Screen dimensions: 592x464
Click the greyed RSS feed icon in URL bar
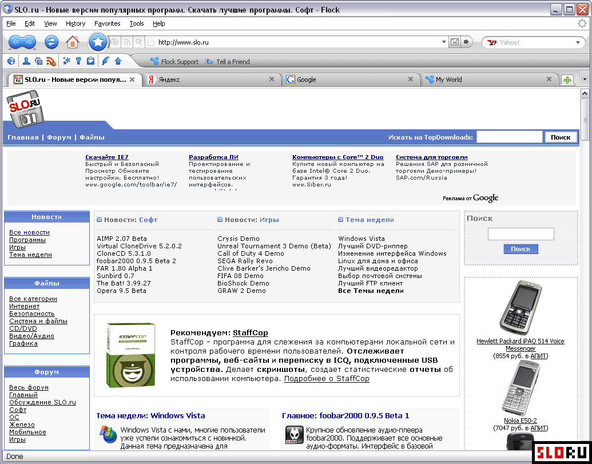pyautogui.click(x=127, y=42)
